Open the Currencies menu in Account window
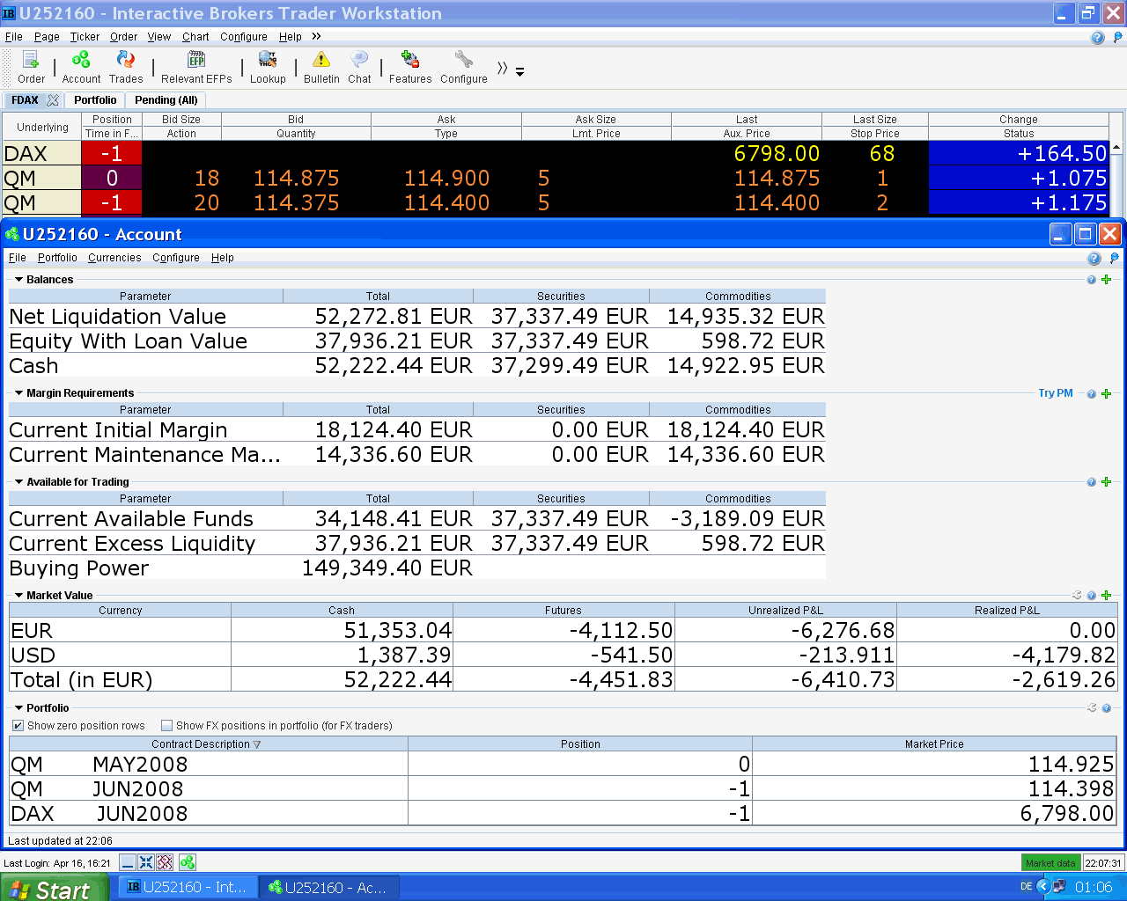Viewport: 1127px width, 901px height. tap(114, 258)
